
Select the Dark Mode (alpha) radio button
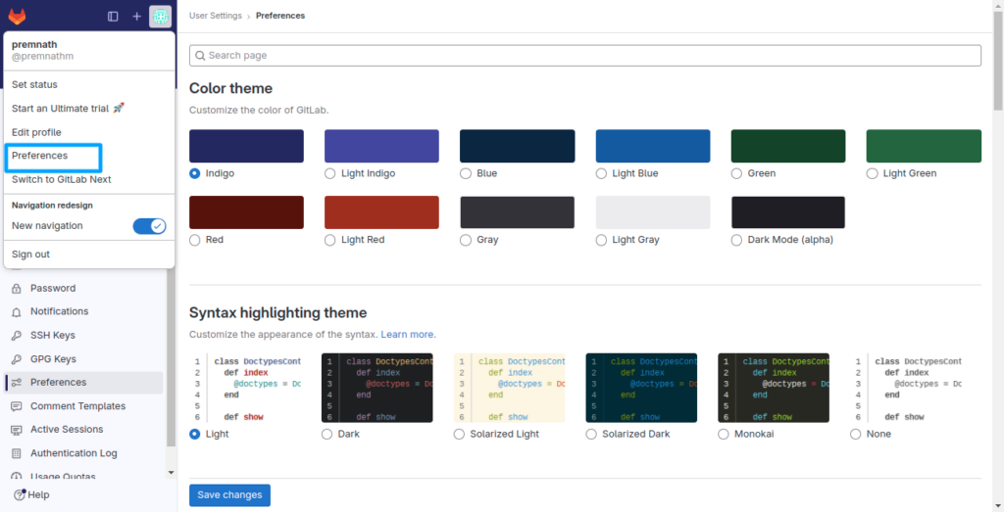(x=737, y=240)
